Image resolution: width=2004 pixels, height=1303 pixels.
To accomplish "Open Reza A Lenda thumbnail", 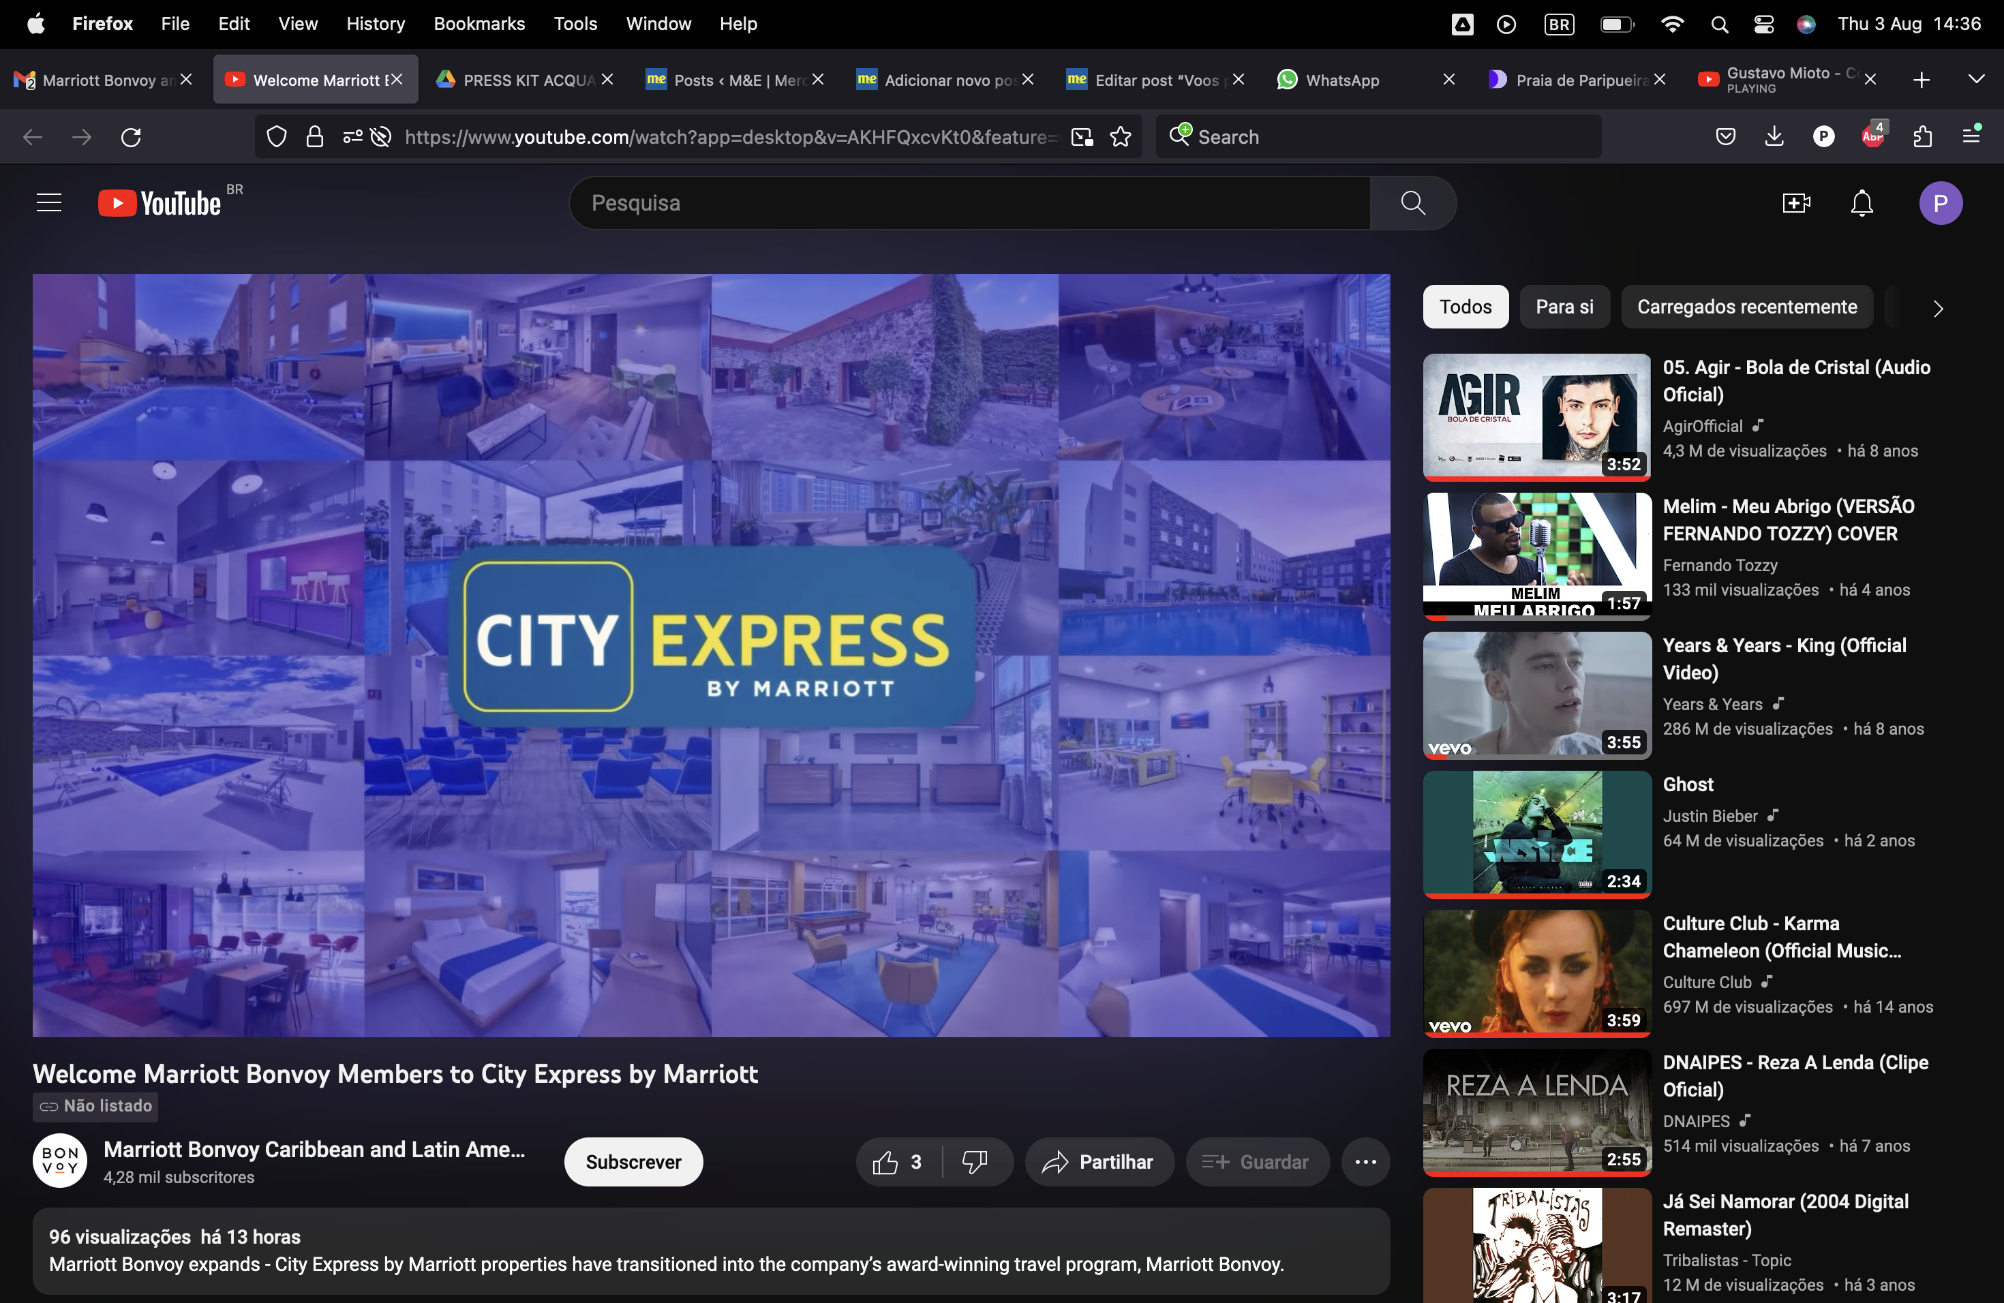I will (x=1536, y=1112).
